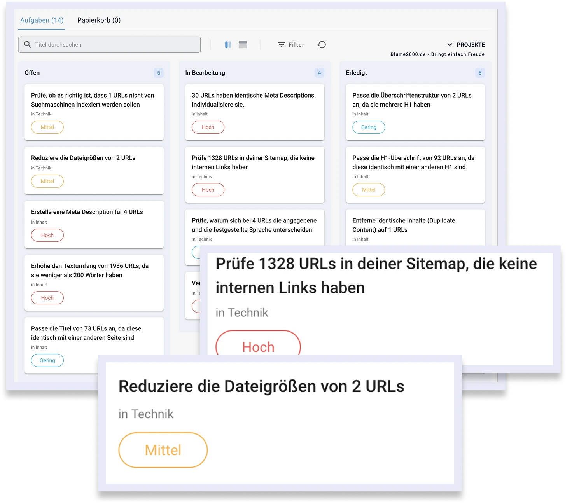The image size is (567, 503).
Task: Open task 'Passe die Titel von 73 URLs an'
Action: (x=86, y=333)
